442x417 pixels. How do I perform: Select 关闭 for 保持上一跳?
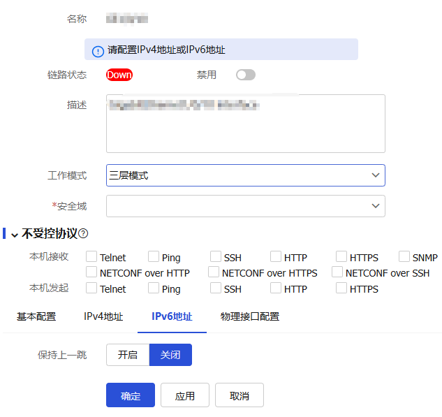tap(170, 355)
